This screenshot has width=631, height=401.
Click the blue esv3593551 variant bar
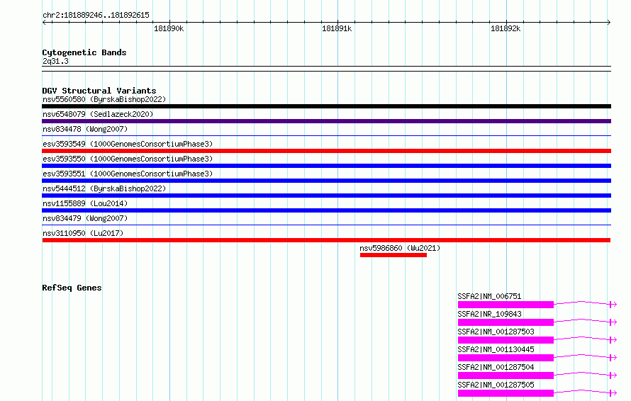pyautogui.click(x=326, y=181)
